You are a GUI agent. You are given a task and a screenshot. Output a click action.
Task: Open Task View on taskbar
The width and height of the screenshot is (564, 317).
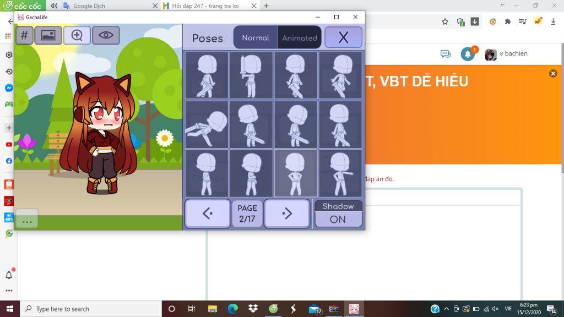pos(192,309)
